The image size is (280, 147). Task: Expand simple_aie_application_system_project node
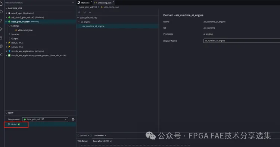6,55
